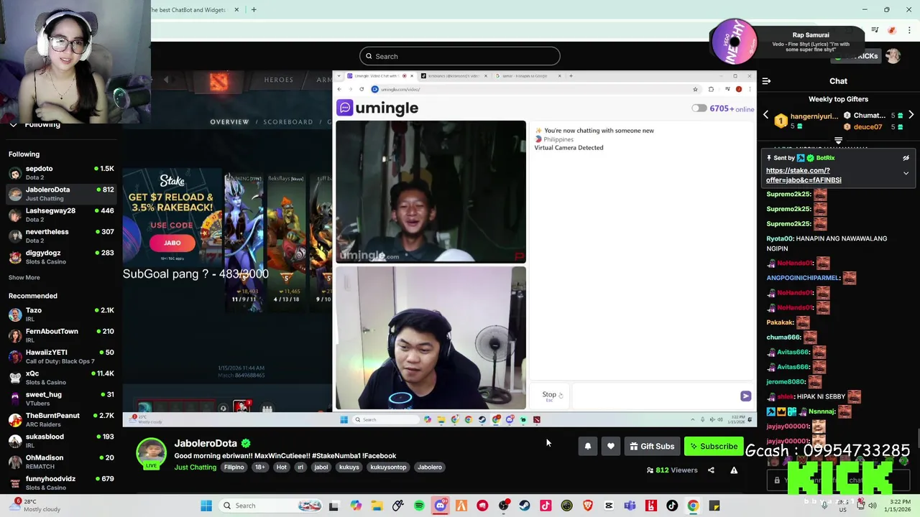
Task: Open the Gift Subs dialog
Action: [652, 447]
